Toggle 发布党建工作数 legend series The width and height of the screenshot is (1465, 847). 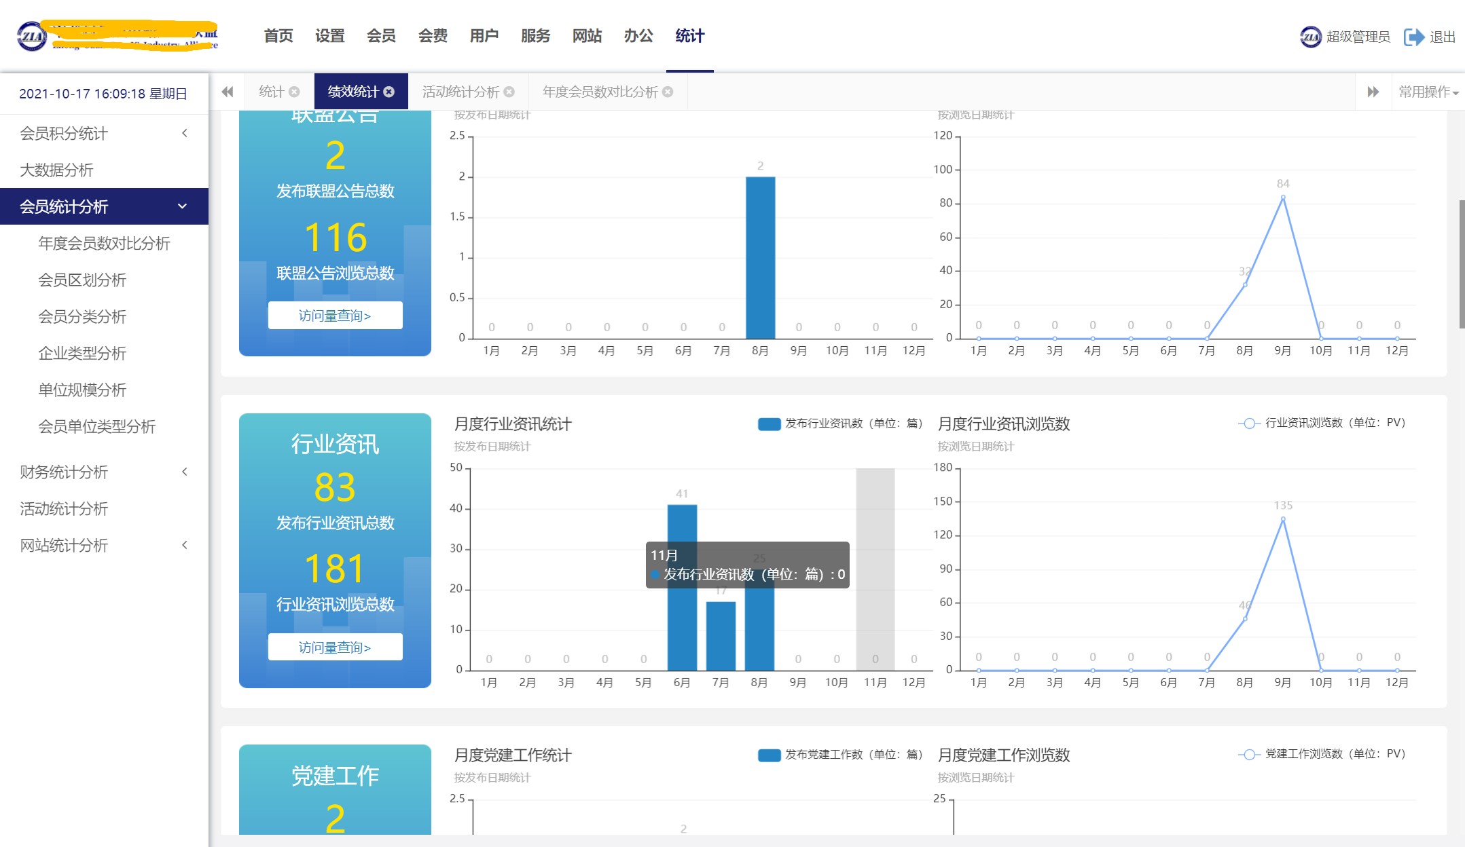tap(770, 755)
